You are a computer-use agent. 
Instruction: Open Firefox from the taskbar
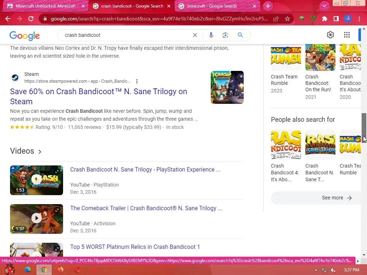click(x=60, y=270)
